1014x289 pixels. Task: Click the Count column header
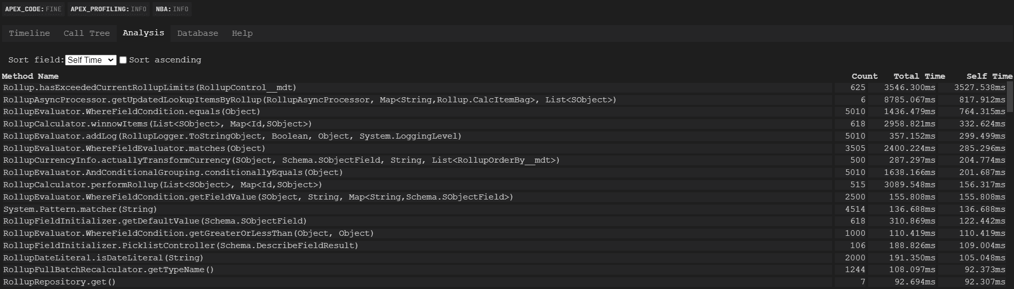[864, 76]
